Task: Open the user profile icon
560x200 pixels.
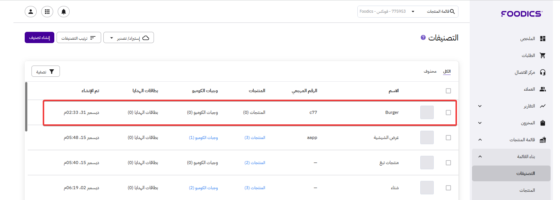Action: [x=31, y=12]
